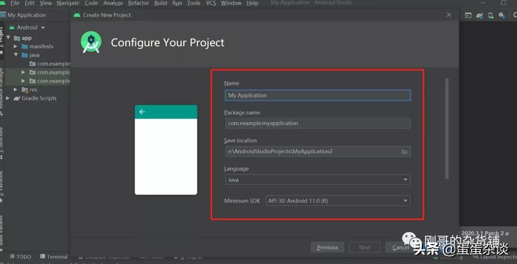Click the Sync Project with Gradle Files icon

[479, 15]
